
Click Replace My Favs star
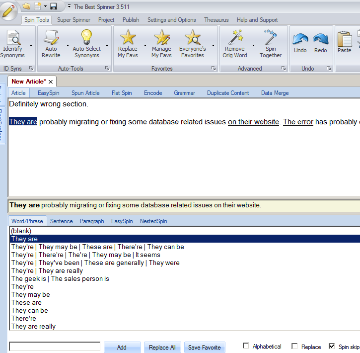coord(128,44)
